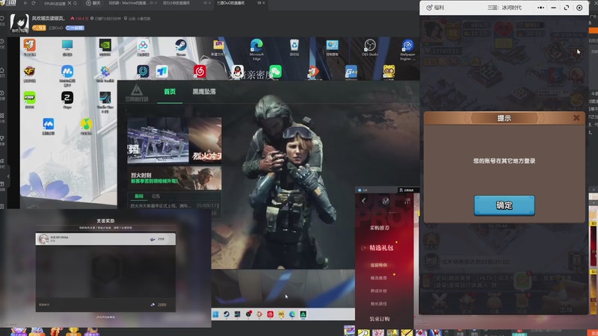Open the QQ penguin desktop icon
The width and height of the screenshot is (598, 336).
coord(237,72)
